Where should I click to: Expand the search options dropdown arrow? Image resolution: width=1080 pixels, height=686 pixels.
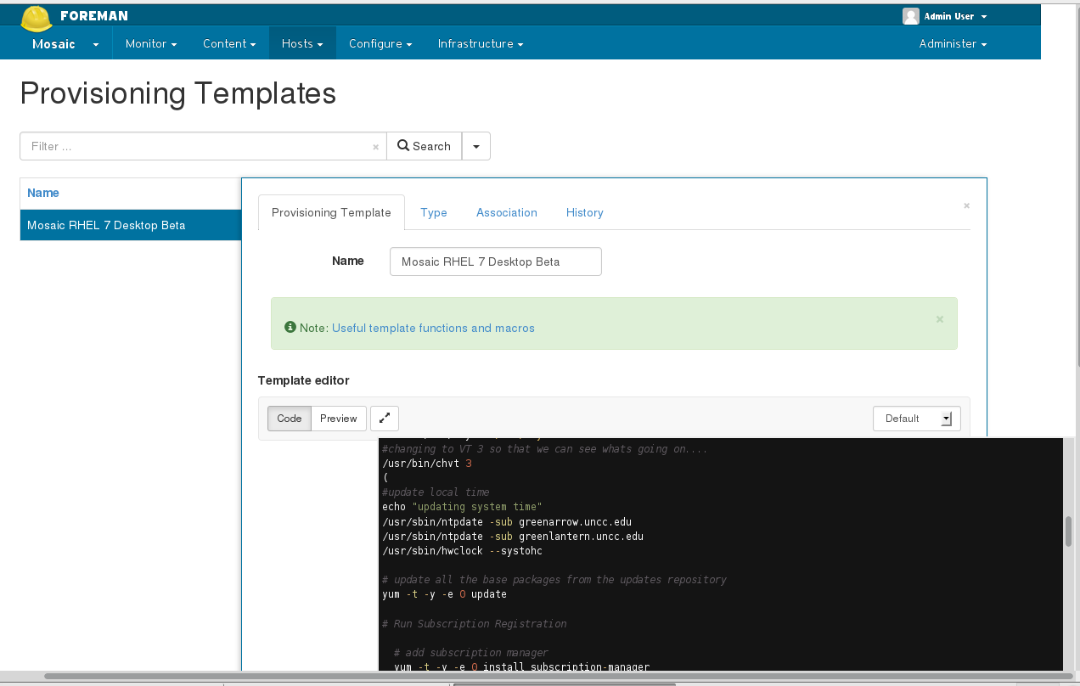[x=476, y=146]
